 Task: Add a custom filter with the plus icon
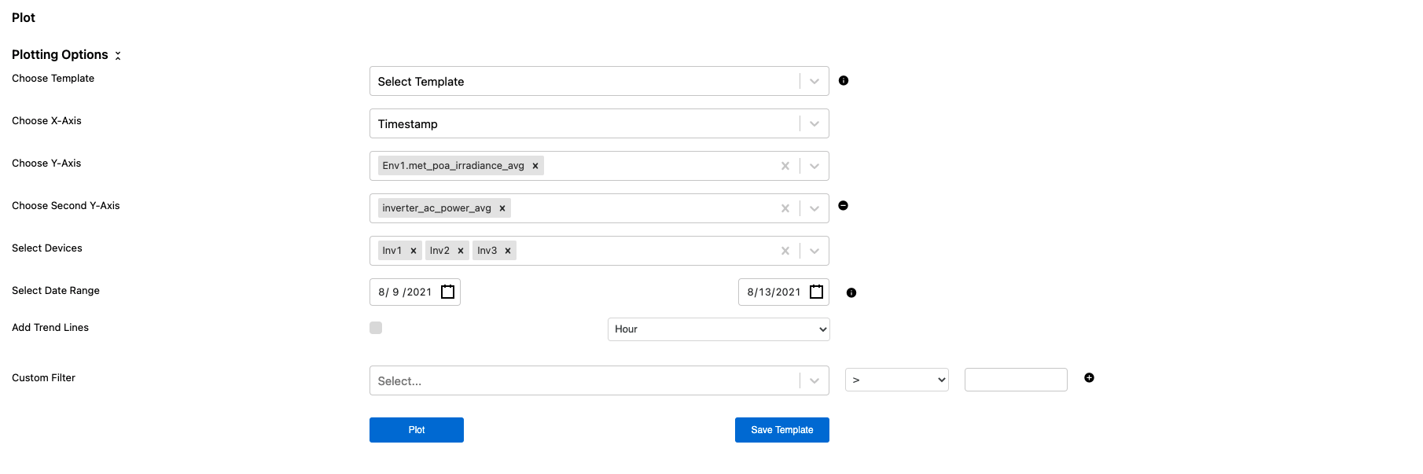click(x=1089, y=378)
